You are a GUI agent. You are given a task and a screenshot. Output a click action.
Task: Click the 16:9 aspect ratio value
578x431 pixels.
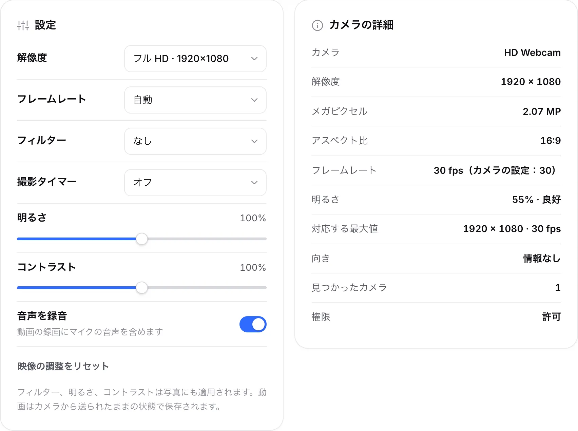coord(550,141)
